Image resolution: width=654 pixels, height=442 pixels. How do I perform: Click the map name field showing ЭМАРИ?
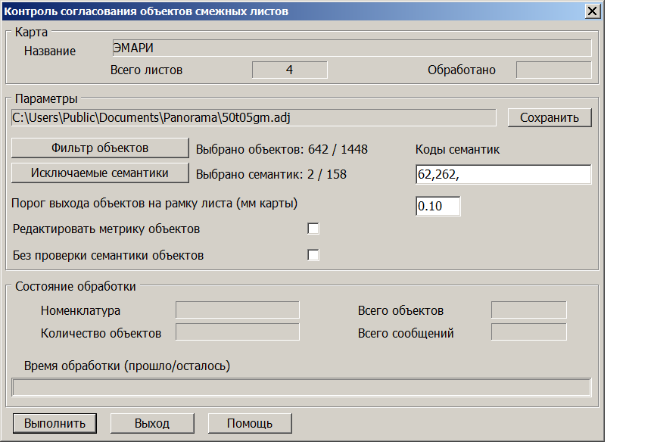[x=351, y=48]
